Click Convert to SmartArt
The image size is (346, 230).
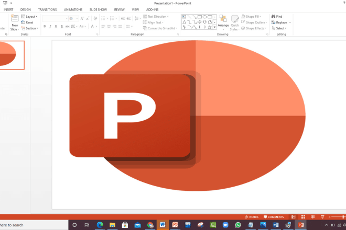(160, 28)
